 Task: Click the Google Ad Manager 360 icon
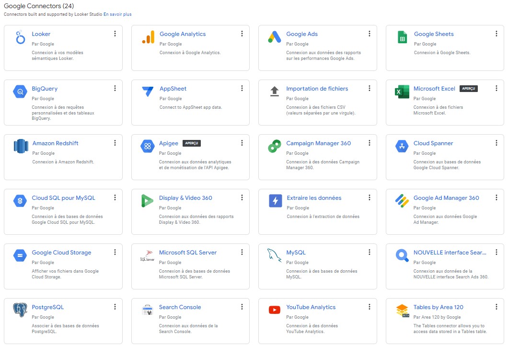(402, 201)
